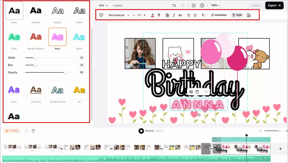Open the line spacing options
288x163 pixels.
tap(195, 15)
